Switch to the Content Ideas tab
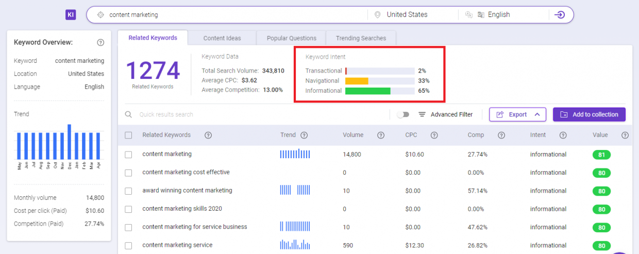The width and height of the screenshot is (639, 254). click(x=222, y=38)
